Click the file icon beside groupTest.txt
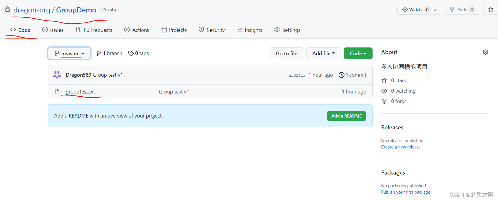Image resolution: width=498 pixels, height=200 pixels. [x=57, y=92]
